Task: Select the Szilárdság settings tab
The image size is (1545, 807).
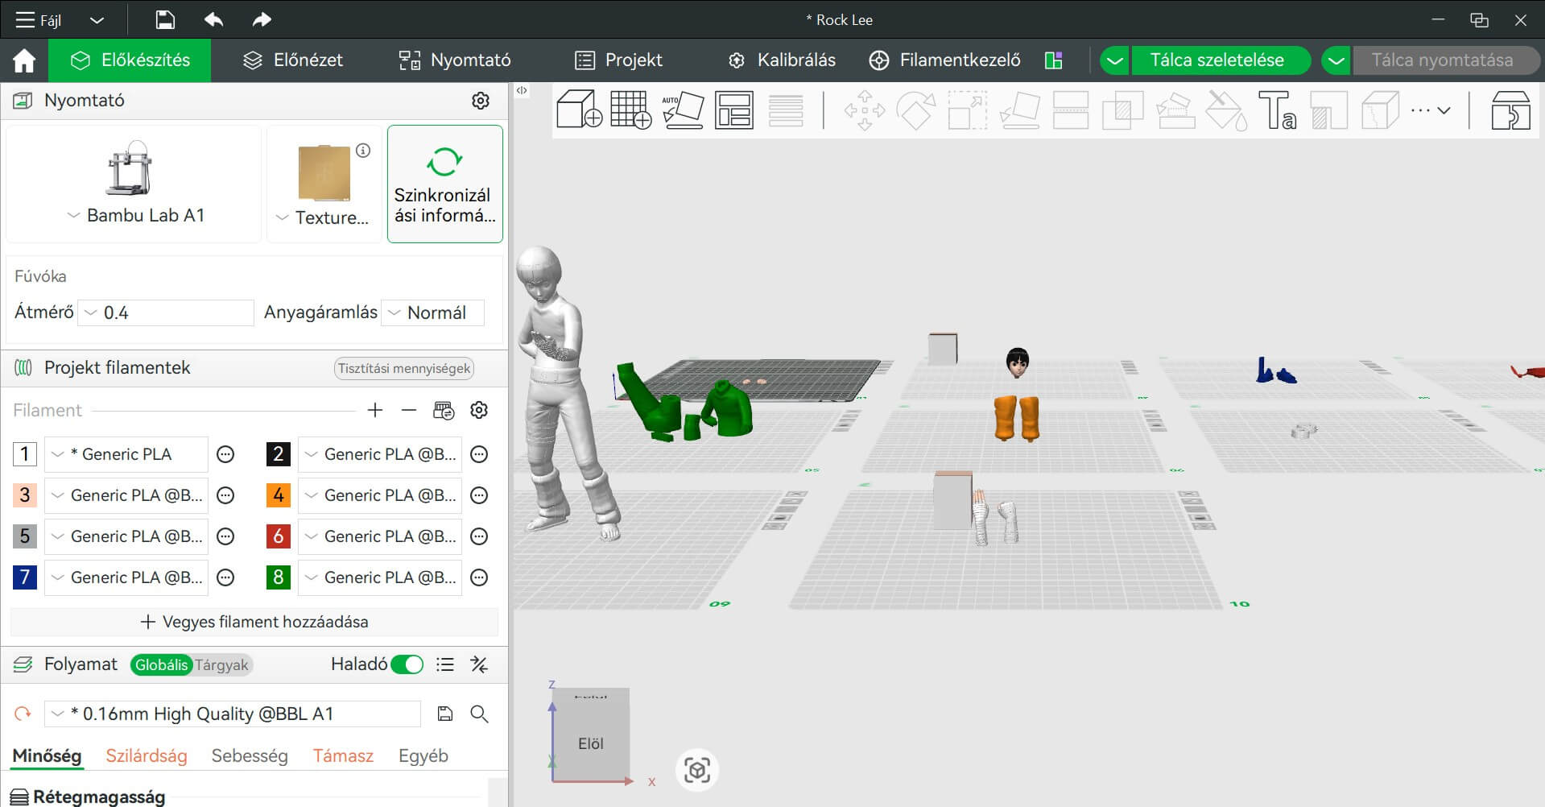Action: (147, 755)
